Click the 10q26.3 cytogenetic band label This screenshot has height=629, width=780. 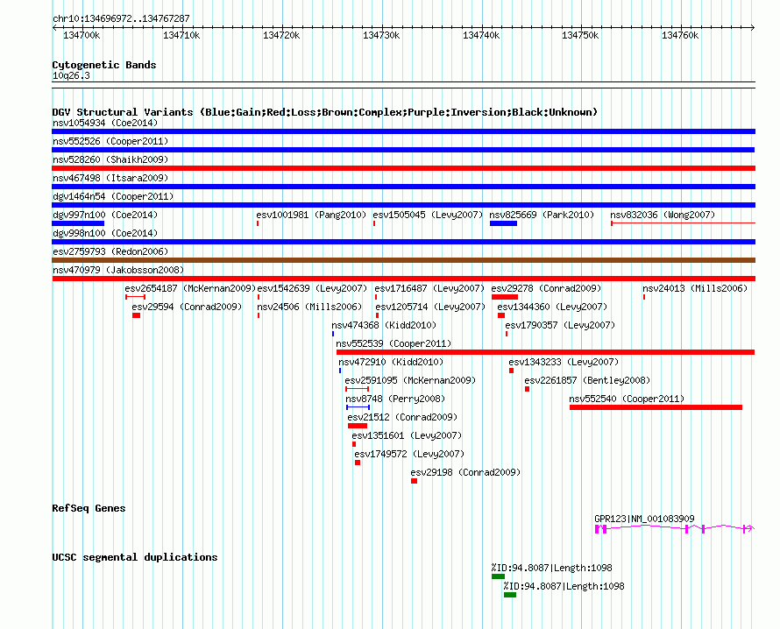point(71,75)
